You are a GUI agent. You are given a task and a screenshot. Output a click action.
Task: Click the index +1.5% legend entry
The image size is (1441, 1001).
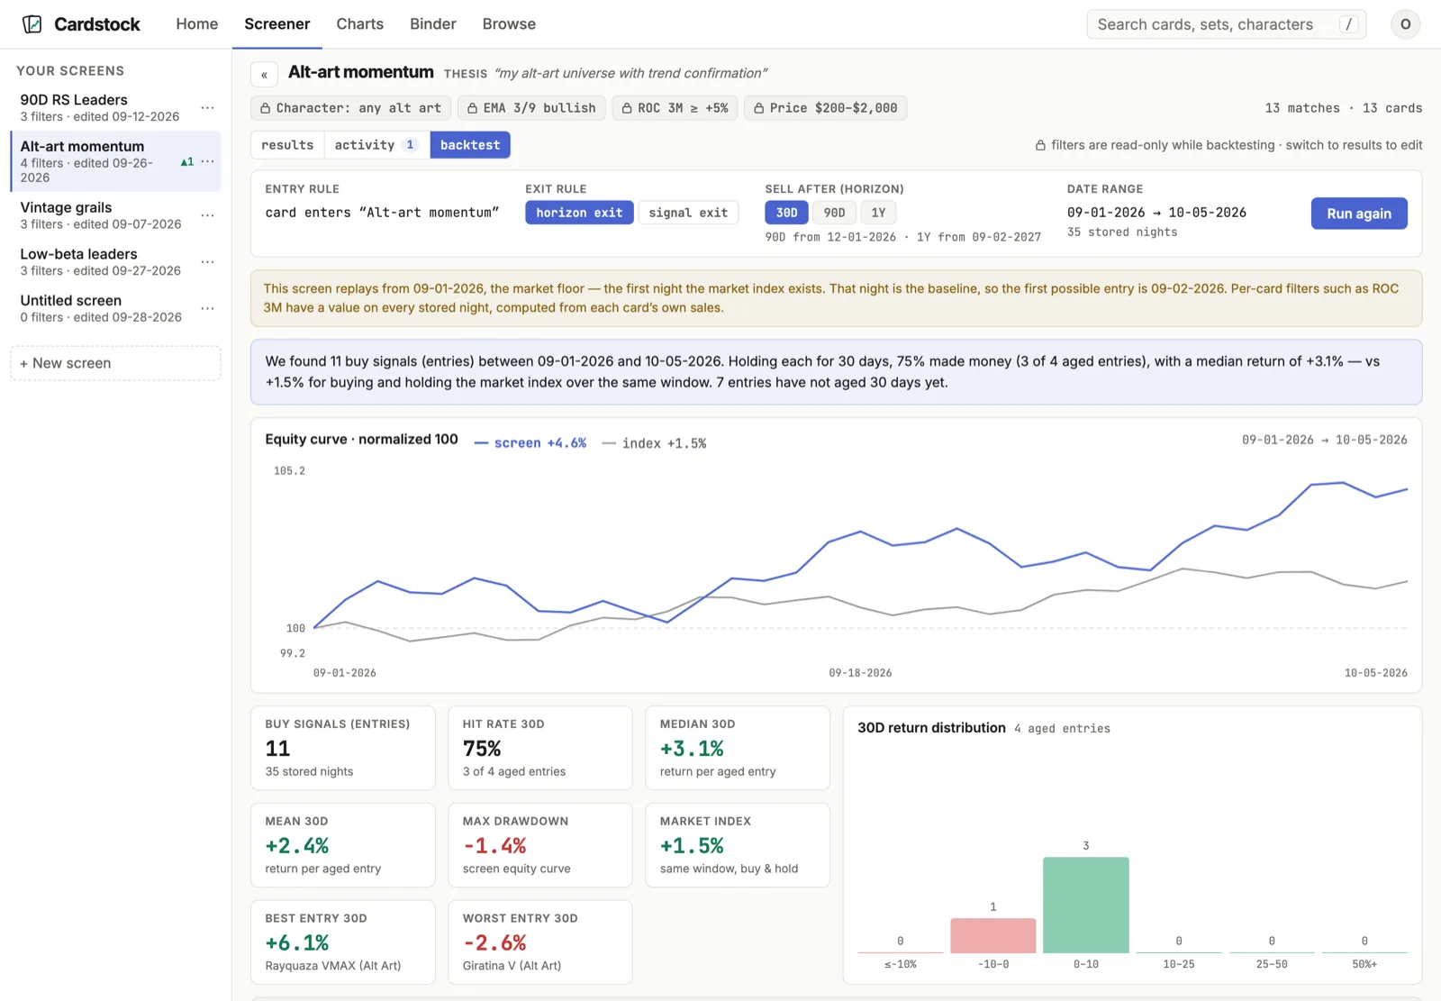tap(654, 443)
